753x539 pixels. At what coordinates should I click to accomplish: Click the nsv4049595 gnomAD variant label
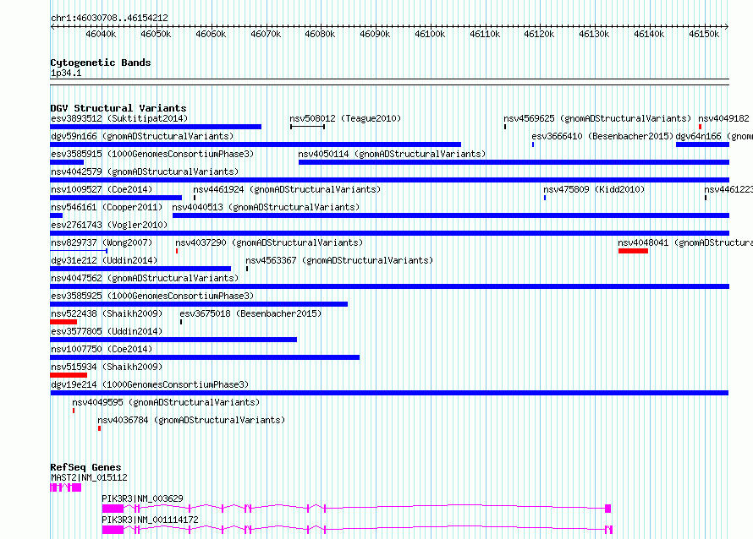[166, 402]
